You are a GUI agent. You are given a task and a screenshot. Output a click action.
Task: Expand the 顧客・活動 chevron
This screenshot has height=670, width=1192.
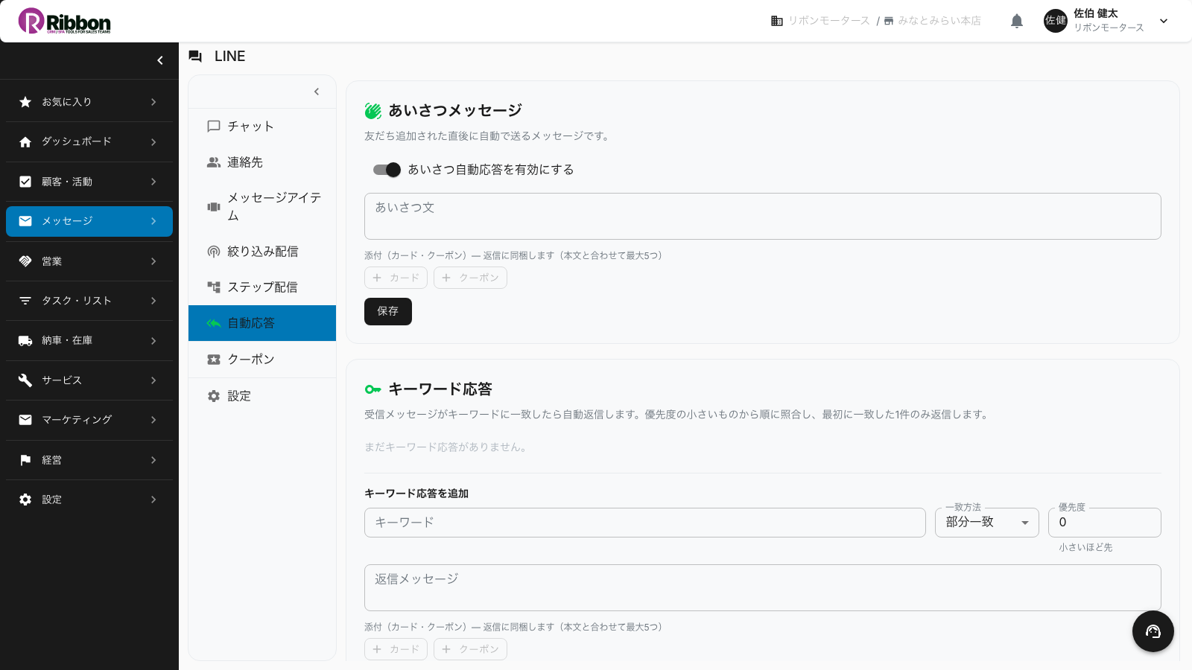153,182
